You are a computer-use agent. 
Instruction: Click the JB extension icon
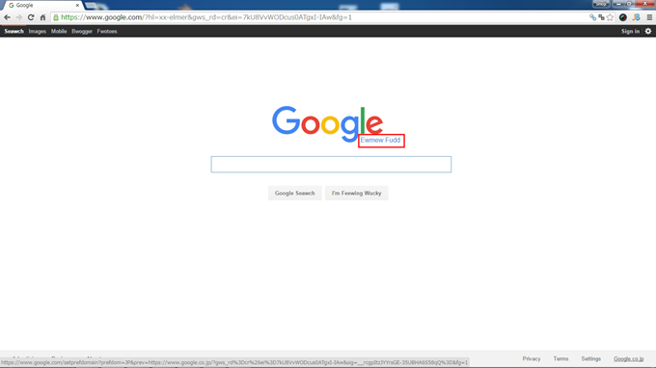coord(637,17)
